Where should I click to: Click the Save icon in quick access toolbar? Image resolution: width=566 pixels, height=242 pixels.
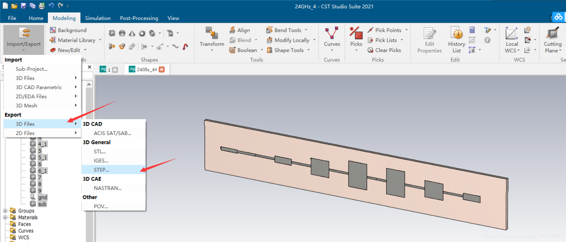pos(23,6)
